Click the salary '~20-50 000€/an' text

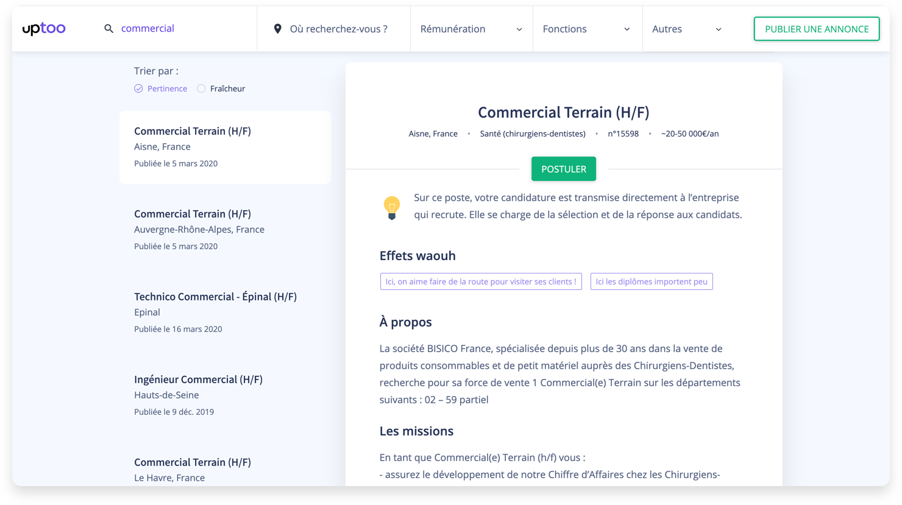[690, 133]
